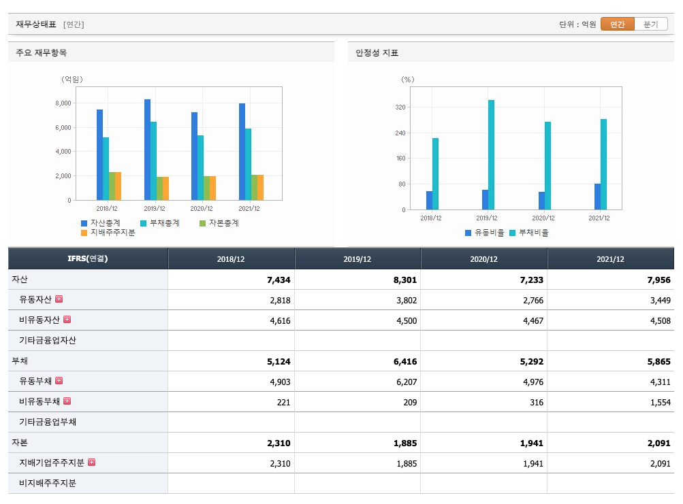
Task: Select the 2021/12 column header
Action: pos(611,259)
